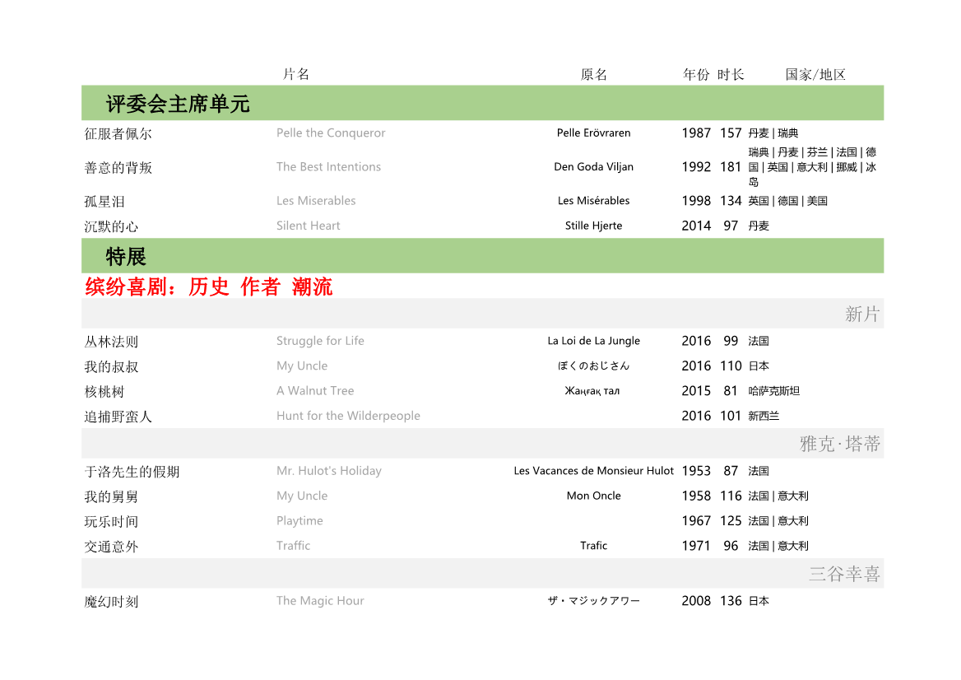Select the 国家/地区 column header
The image size is (961, 680).
pos(815,75)
